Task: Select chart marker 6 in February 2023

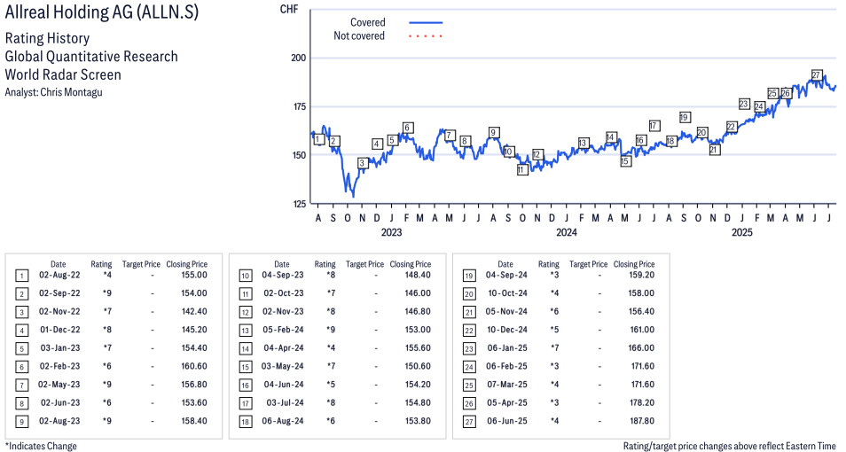Action: 407,128
